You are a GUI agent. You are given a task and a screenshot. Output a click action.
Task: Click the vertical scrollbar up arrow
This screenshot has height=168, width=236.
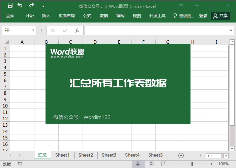tap(232, 42)
